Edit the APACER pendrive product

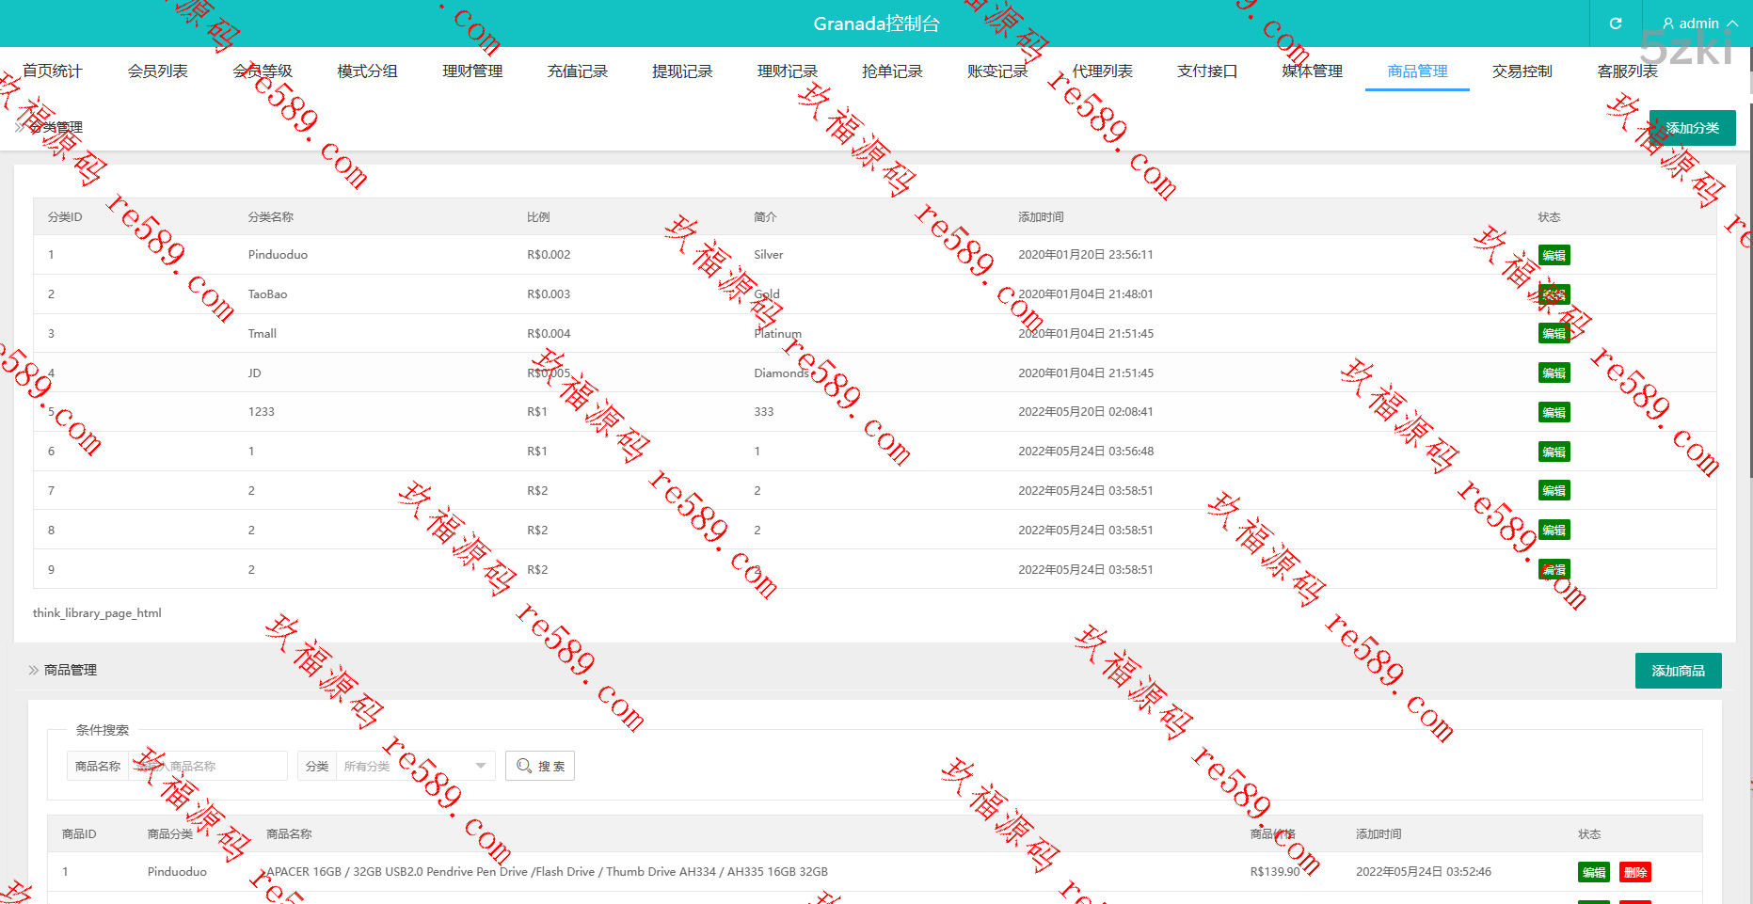(x=1593, y=872)
